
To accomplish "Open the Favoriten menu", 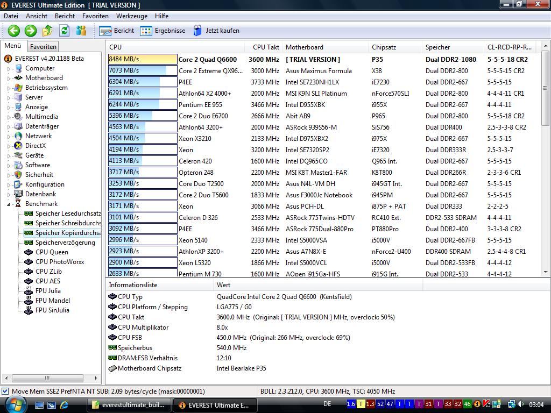I will click(x=95, y=16).
